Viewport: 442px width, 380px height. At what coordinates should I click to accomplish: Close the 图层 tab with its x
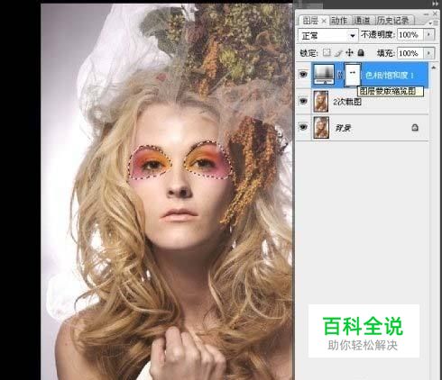click(324, 21)
